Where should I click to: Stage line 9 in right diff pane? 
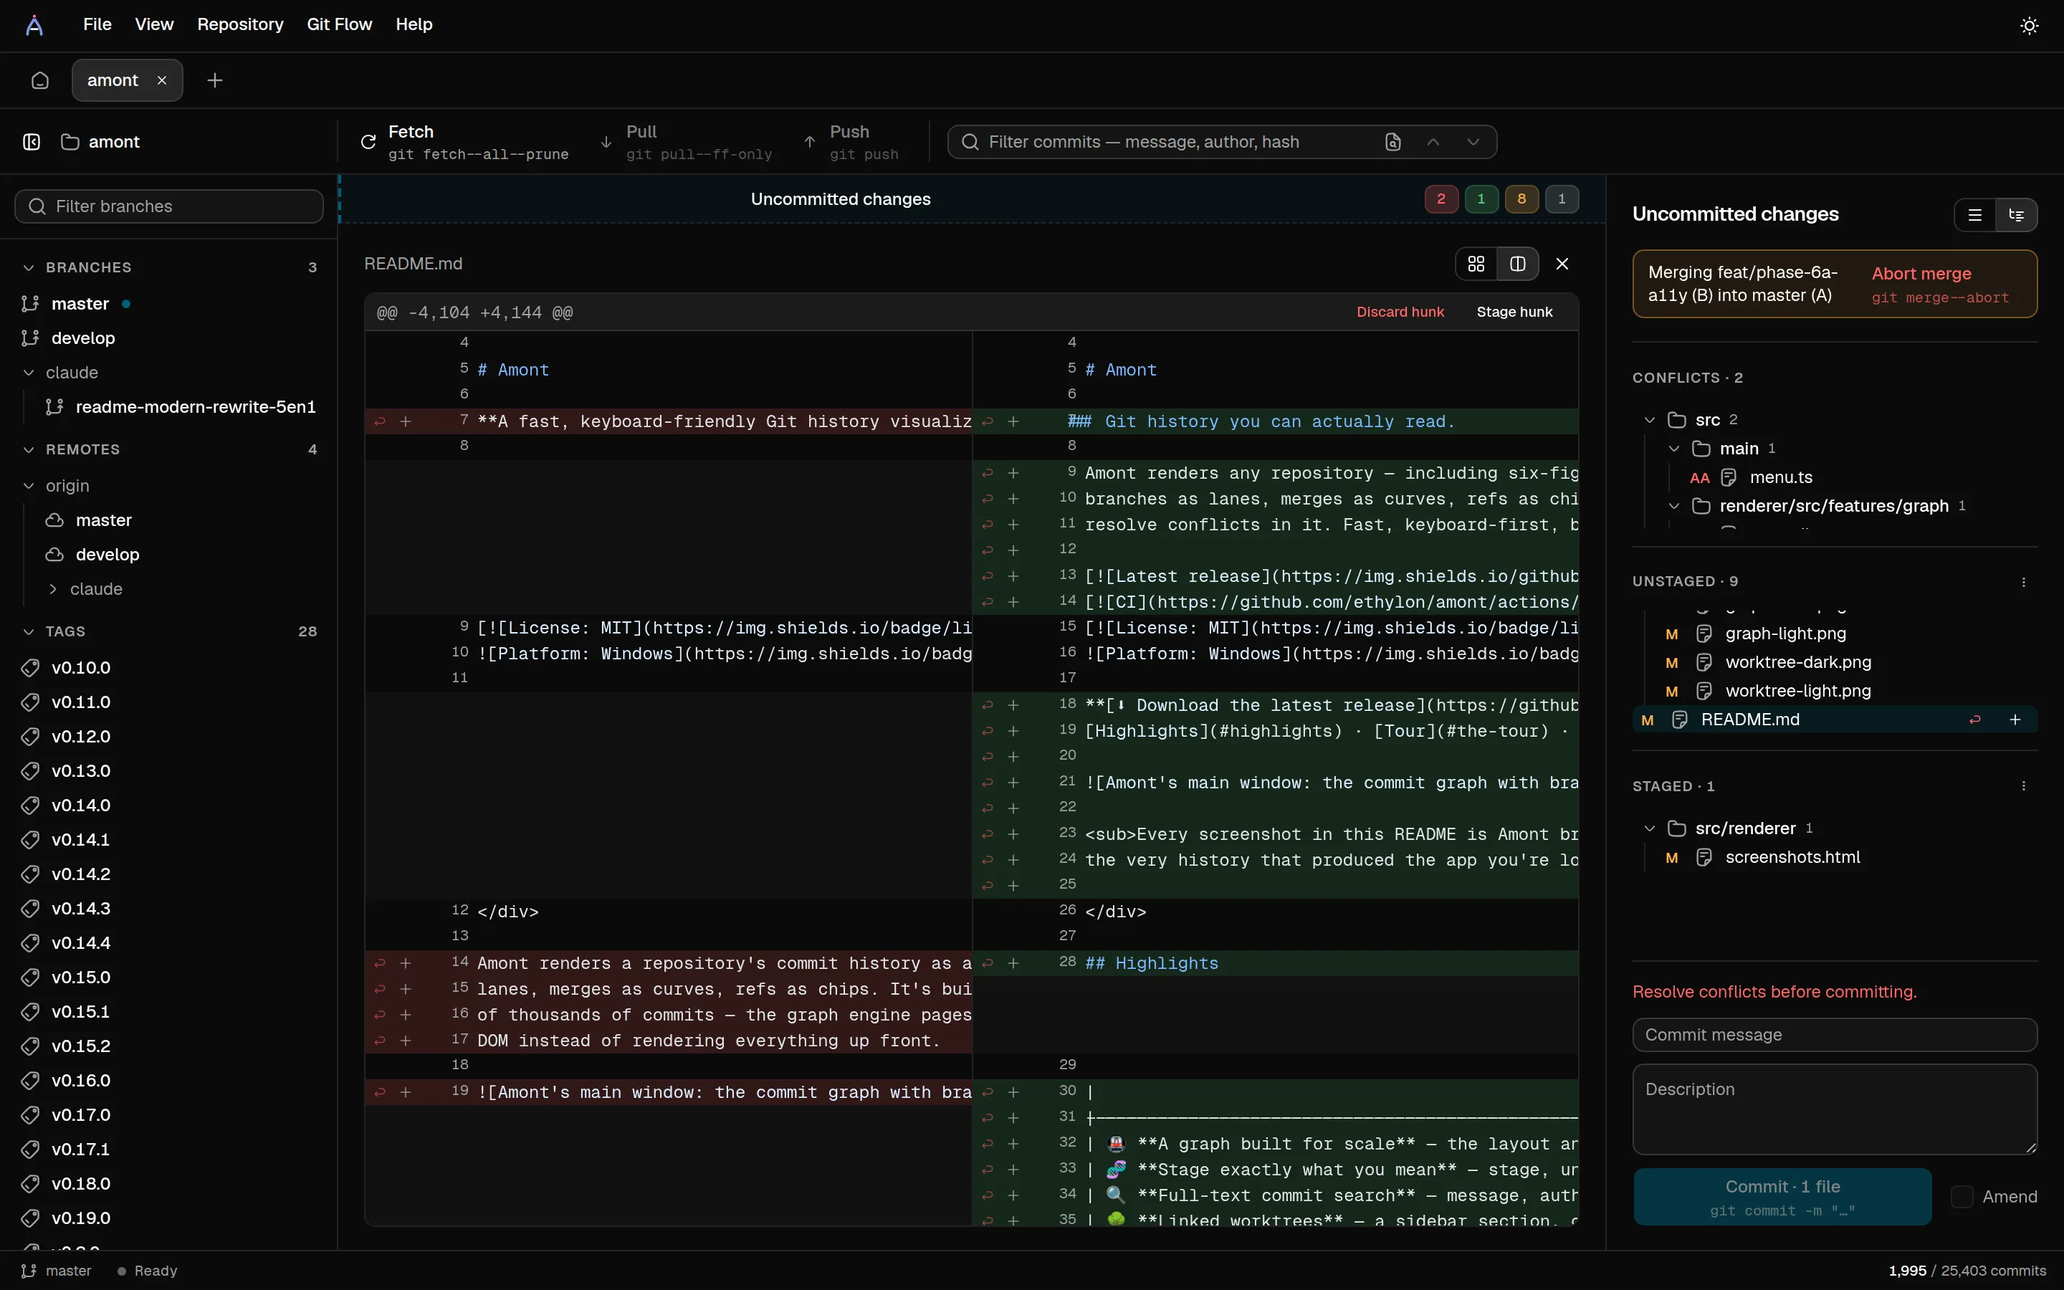pos(1013,473)
